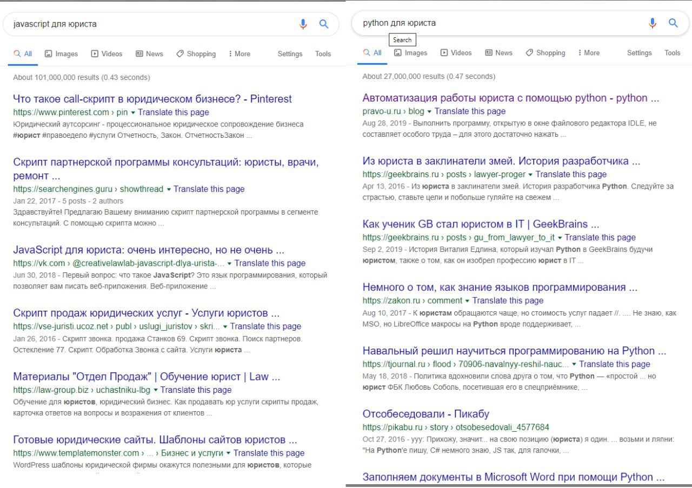692x488 pixels.
Task: Select All tab in python results
Action: click(372, 52)
